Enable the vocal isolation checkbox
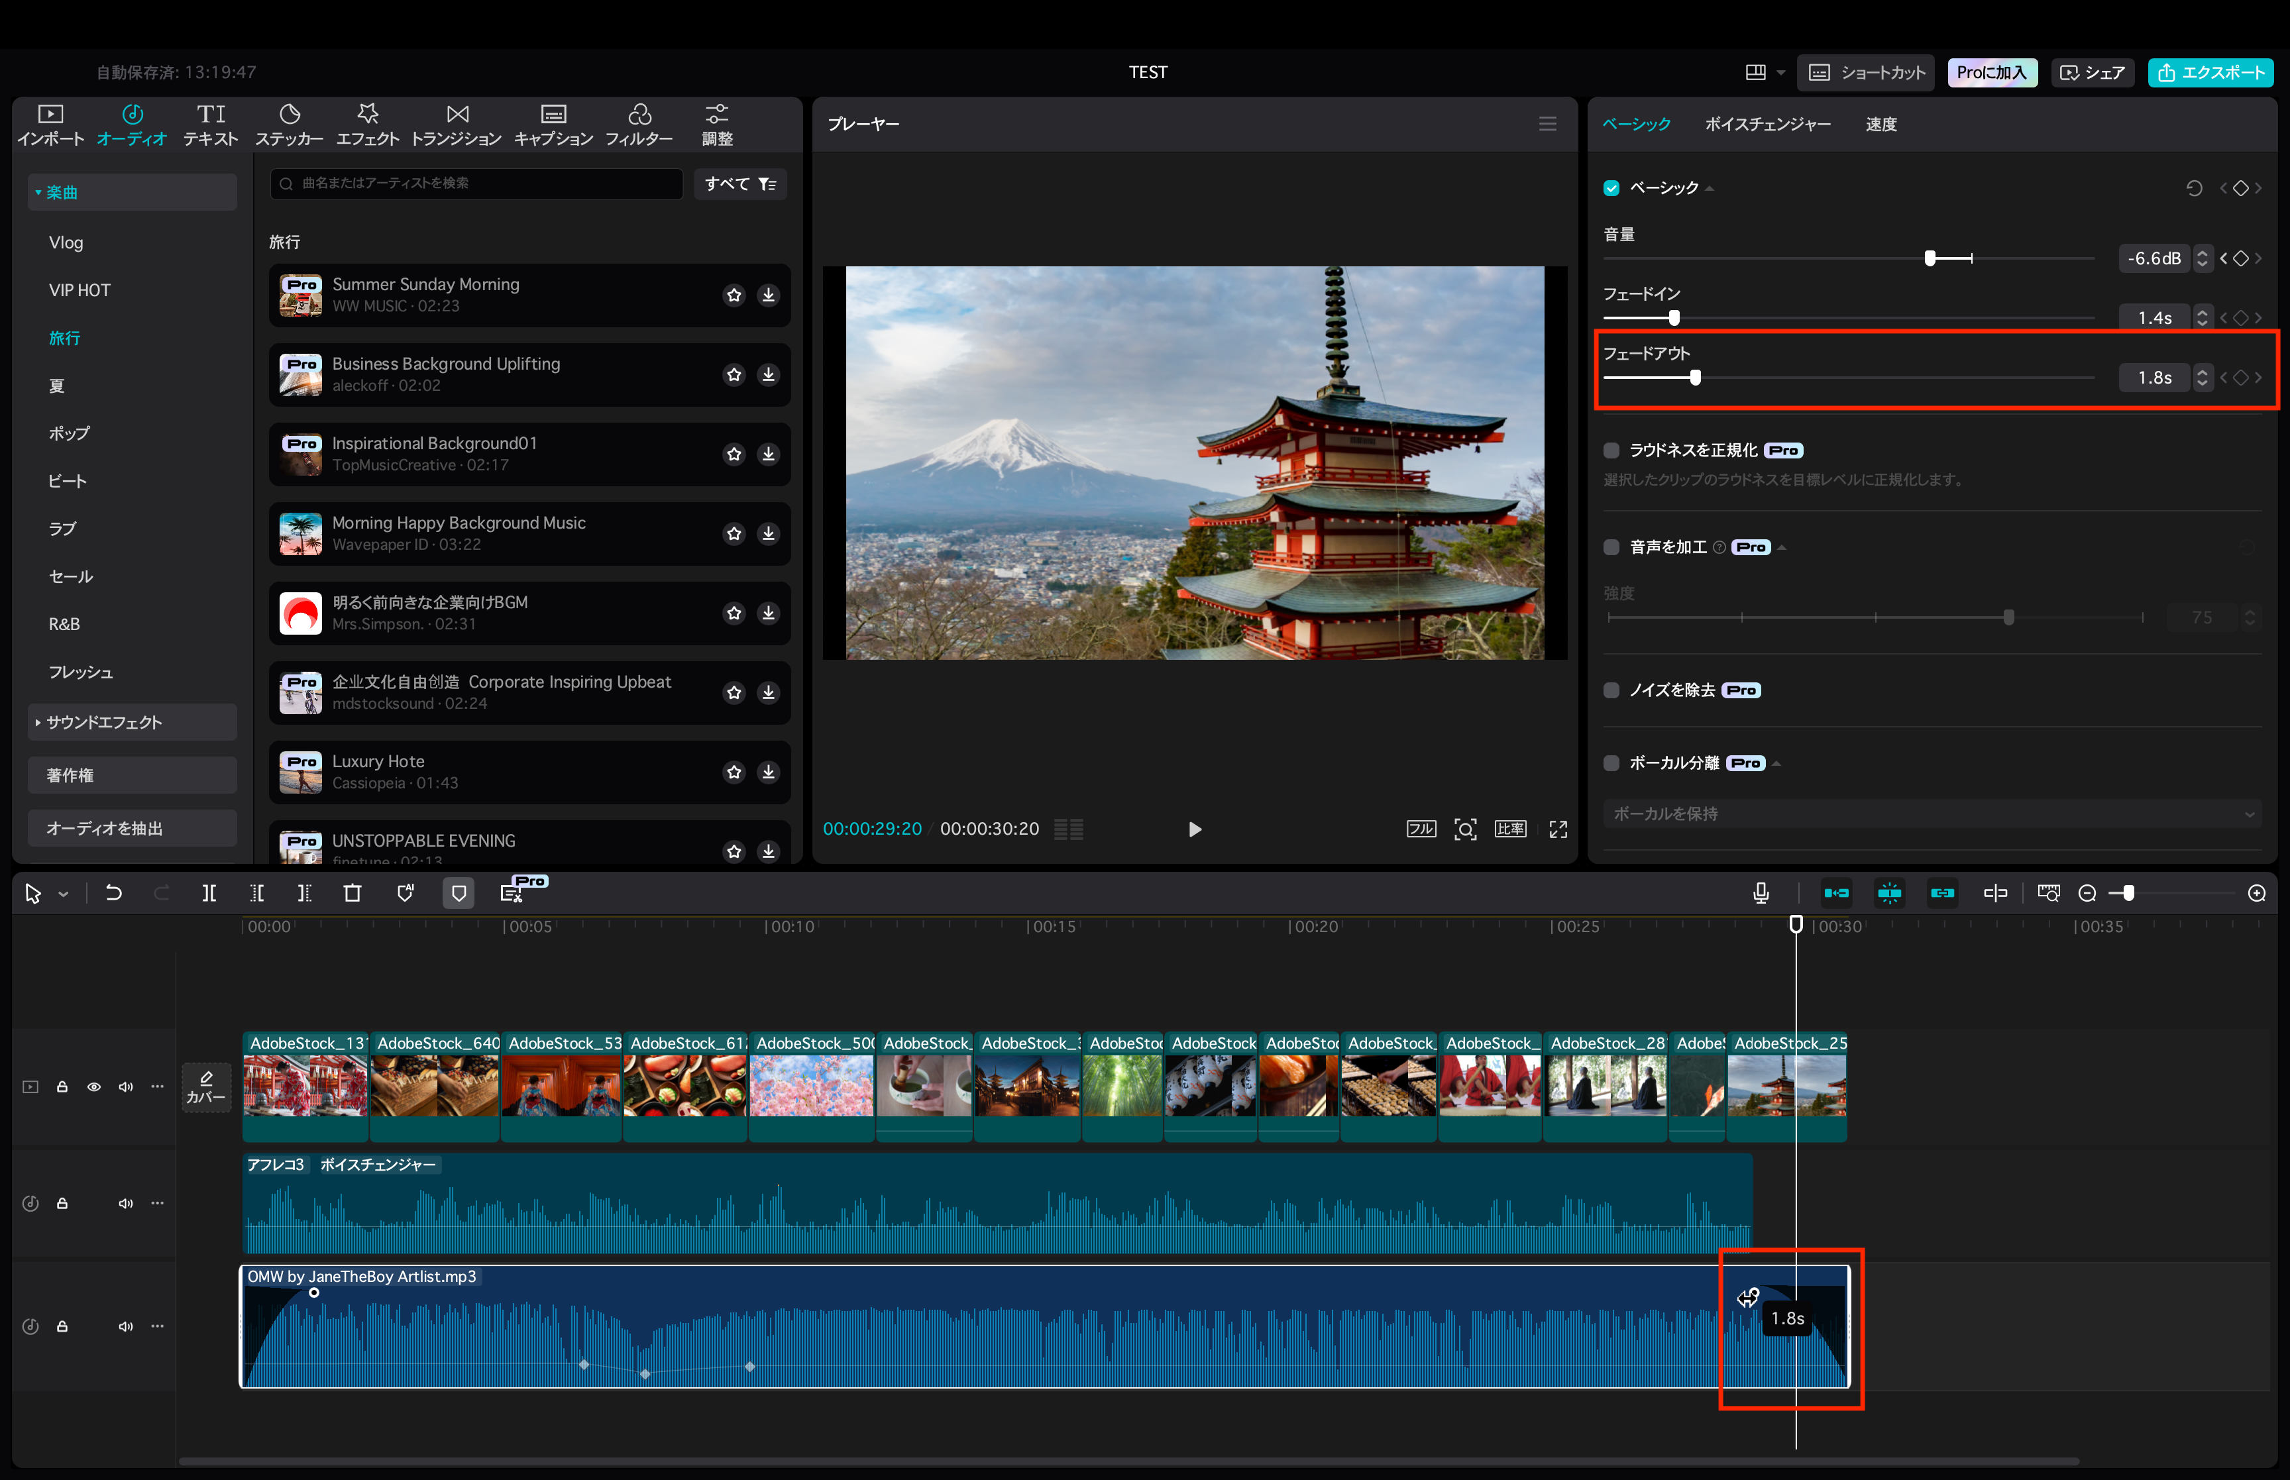 click(x=1611, y=762)
